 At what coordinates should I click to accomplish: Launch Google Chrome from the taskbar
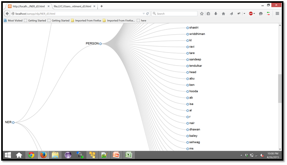31,155
